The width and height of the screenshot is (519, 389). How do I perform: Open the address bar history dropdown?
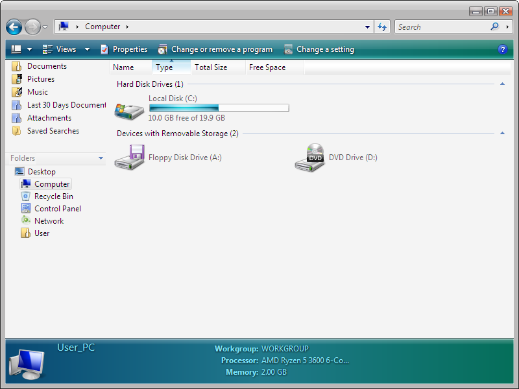[367, 27]
